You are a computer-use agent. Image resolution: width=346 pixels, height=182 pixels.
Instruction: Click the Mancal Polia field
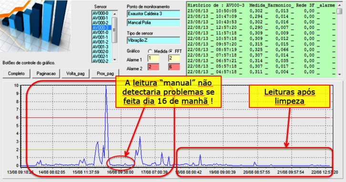pyautogui.click(x=153, y=23)
